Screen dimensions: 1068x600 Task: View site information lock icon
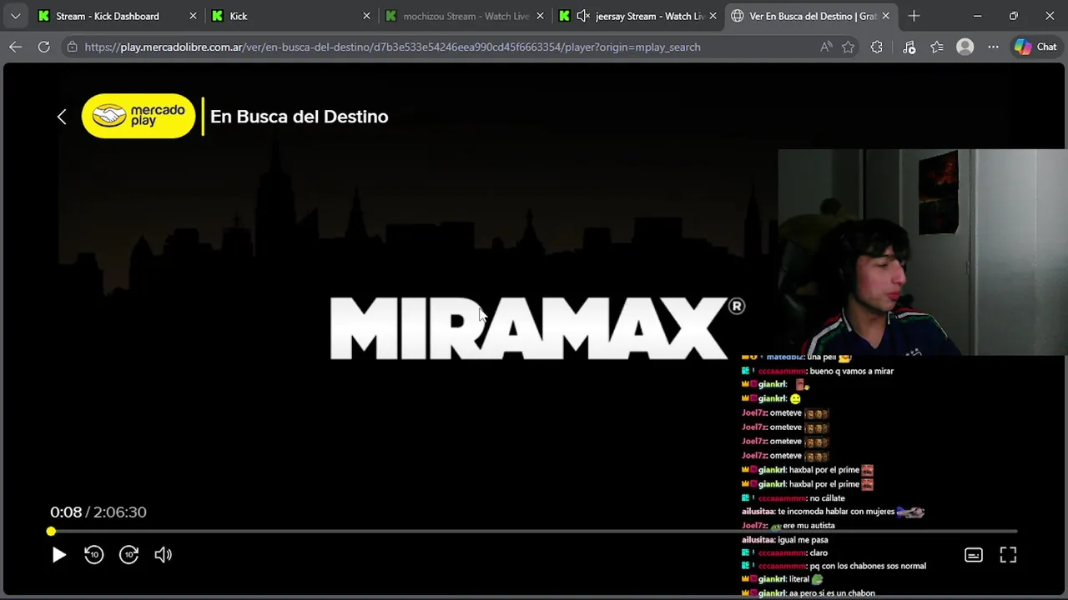[x=73, y=47]
